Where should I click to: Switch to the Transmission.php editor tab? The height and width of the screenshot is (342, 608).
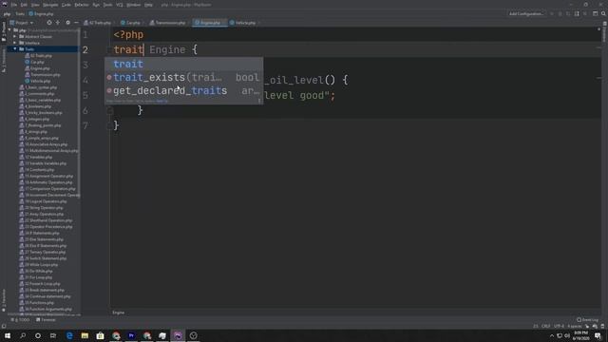[x=168, y=23]
